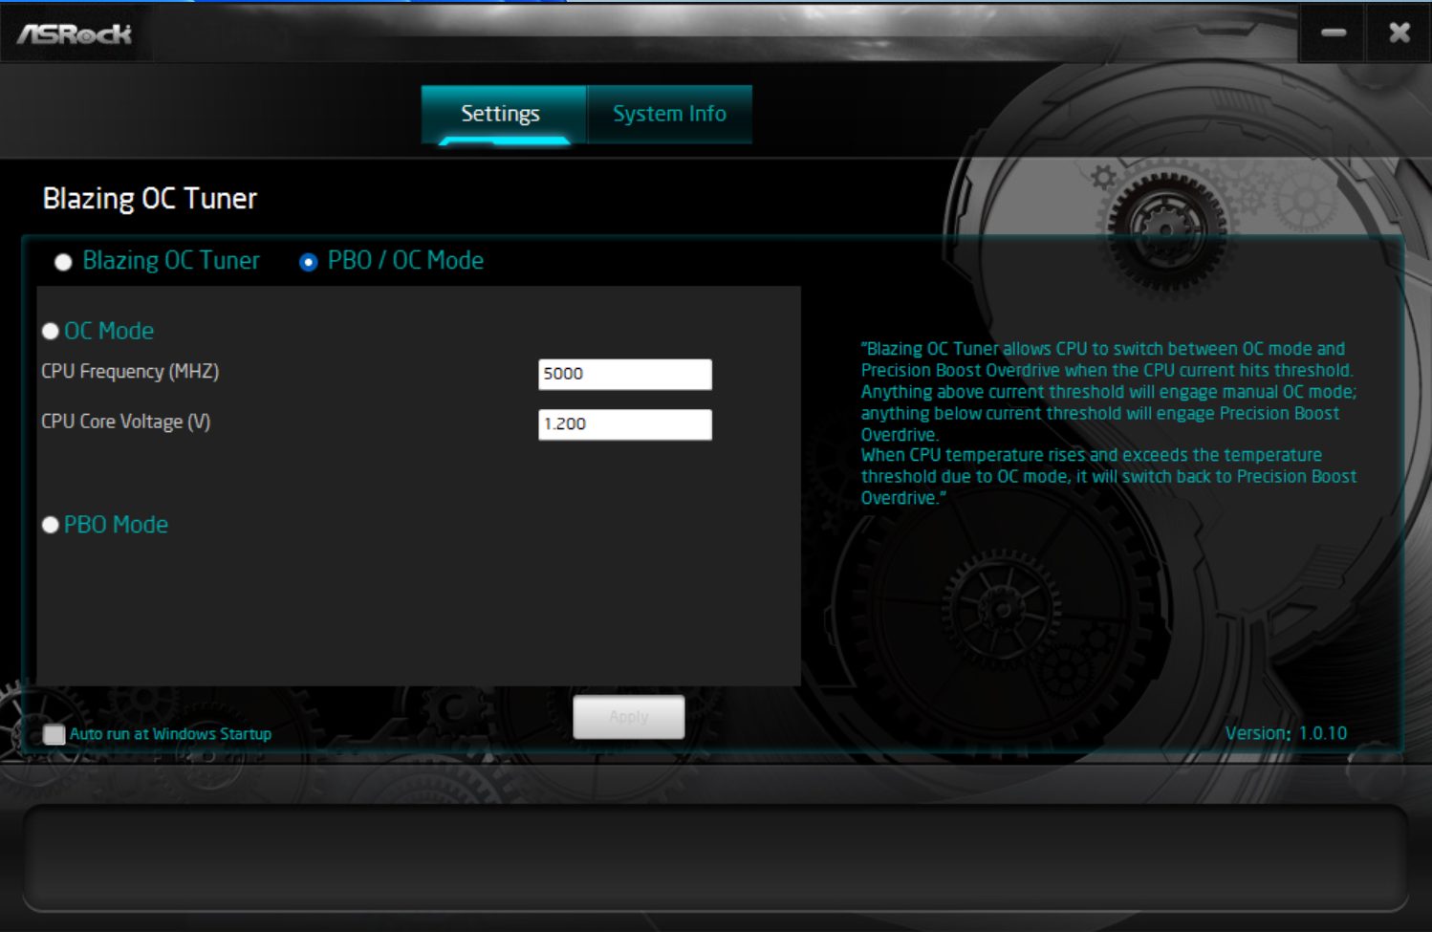Select the PBO Mode radio button
The image size is (1432, 932).
pos(51,525)
